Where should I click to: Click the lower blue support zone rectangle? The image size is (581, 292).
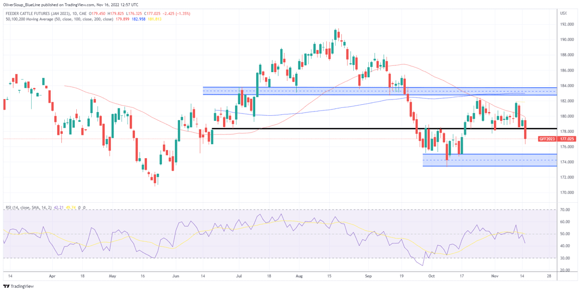490,160
